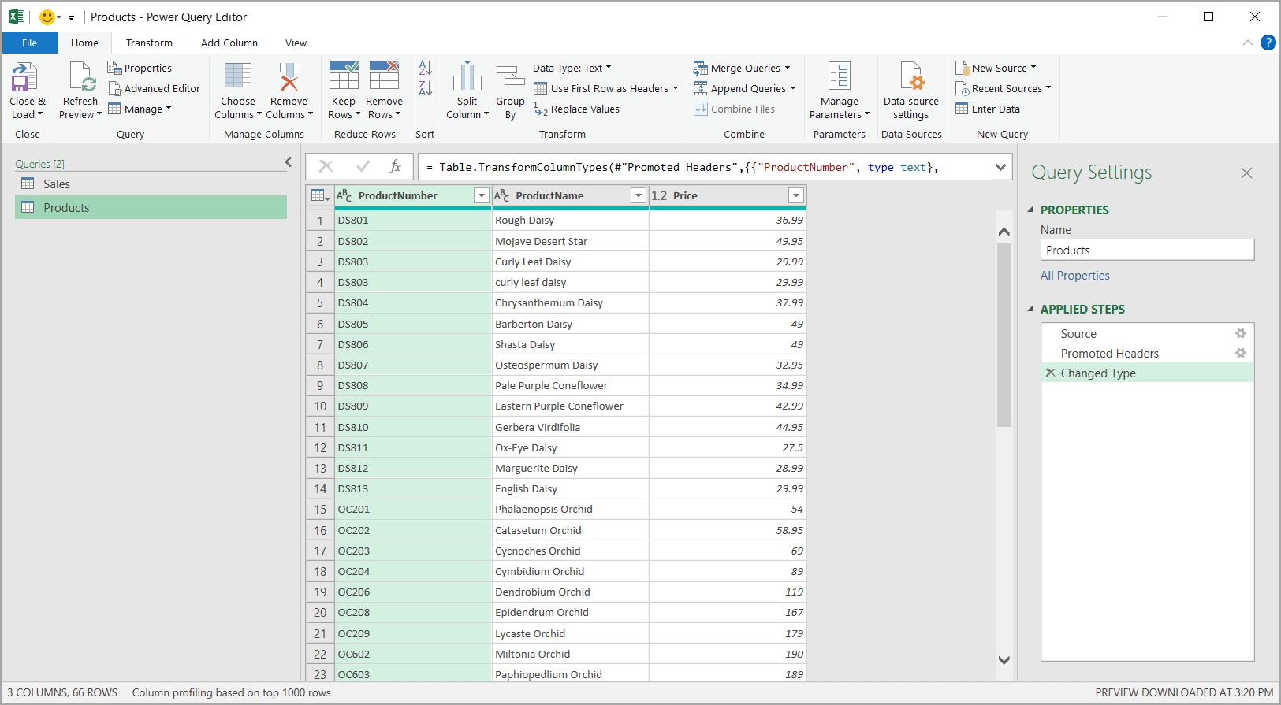Open the Price column filter dropdown
This screenshot has height=705, width=1281.
[795, 195]
